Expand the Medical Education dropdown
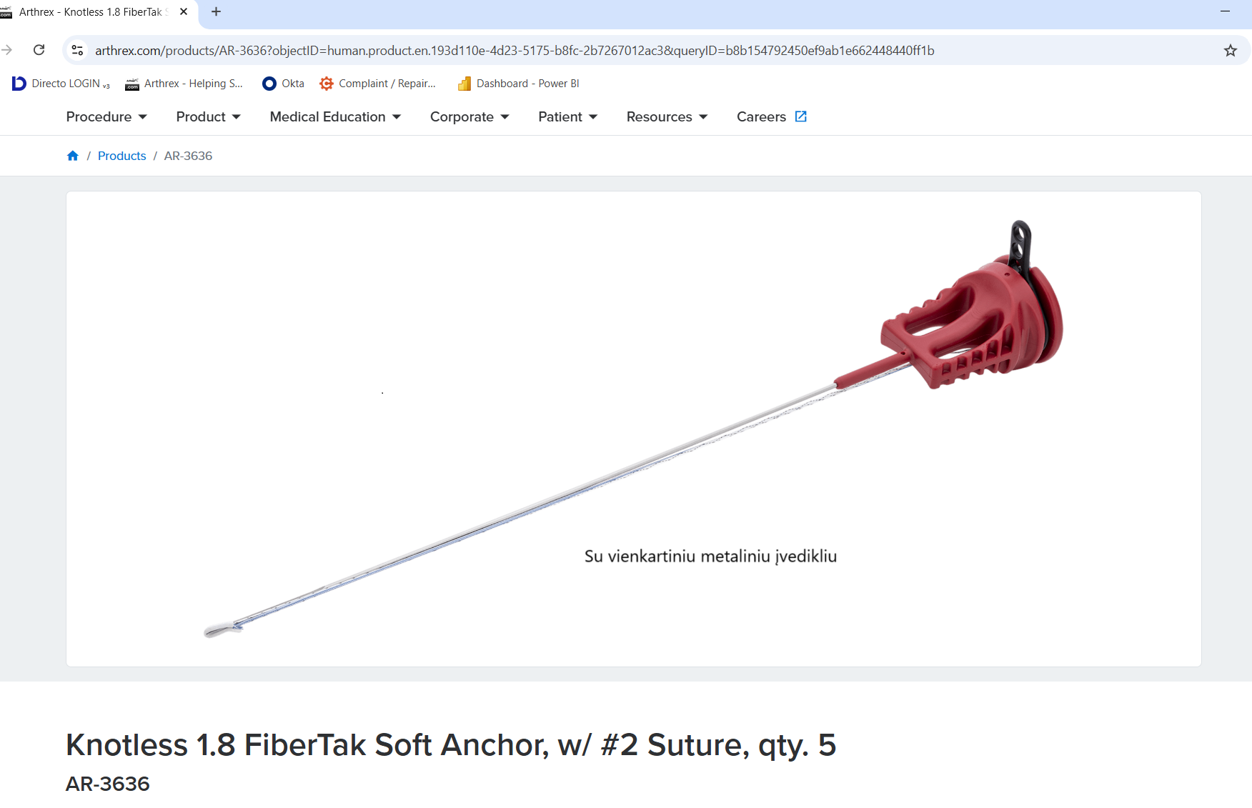 (x=335, y=116)
